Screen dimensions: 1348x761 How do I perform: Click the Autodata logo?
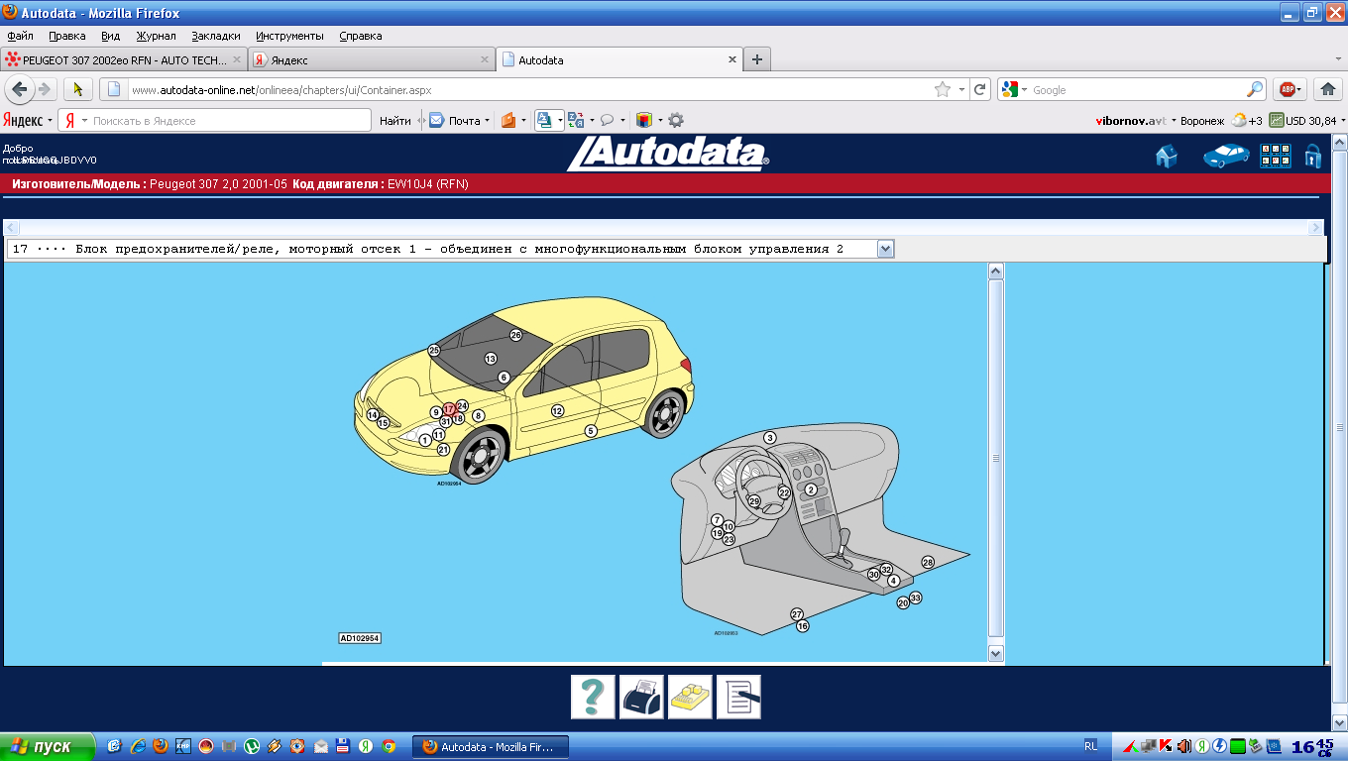[x=666, y=154]
